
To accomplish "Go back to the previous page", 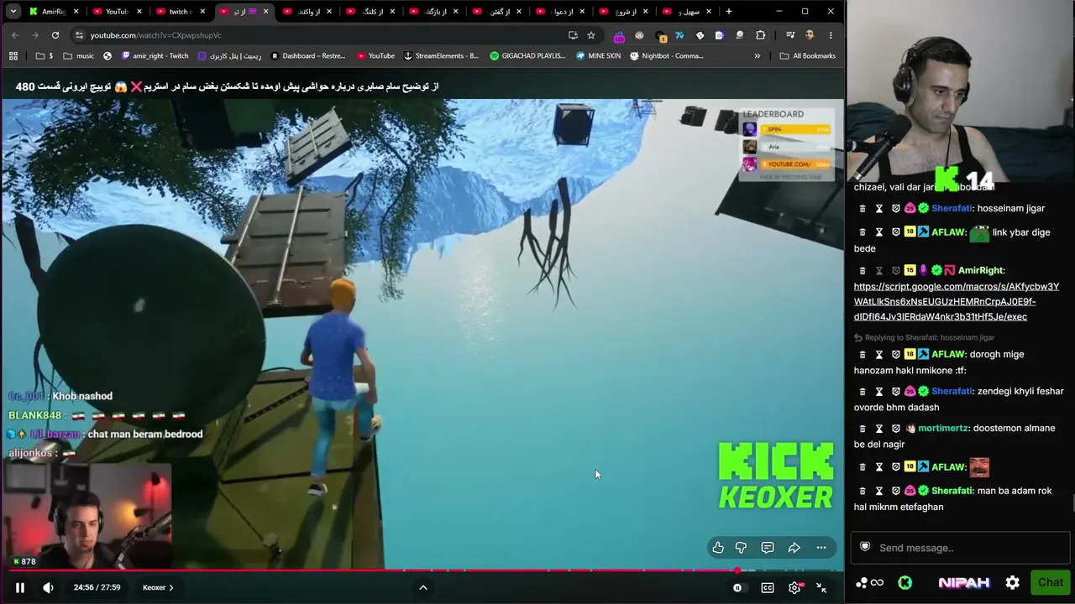I will coord(15,35).
